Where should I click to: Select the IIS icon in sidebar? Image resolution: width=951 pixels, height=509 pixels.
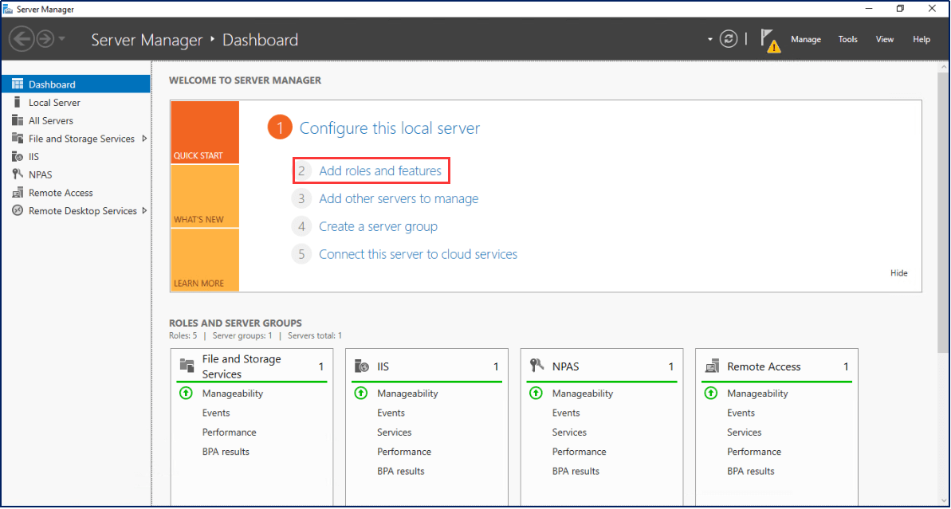(x=17, y=157)
